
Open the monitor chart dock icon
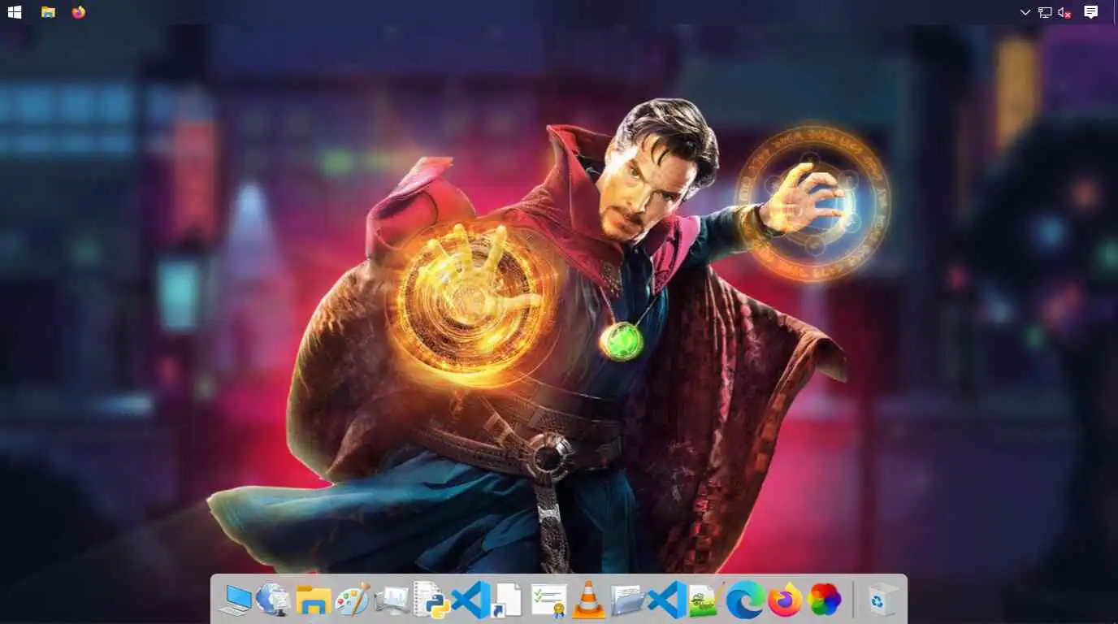391,600
